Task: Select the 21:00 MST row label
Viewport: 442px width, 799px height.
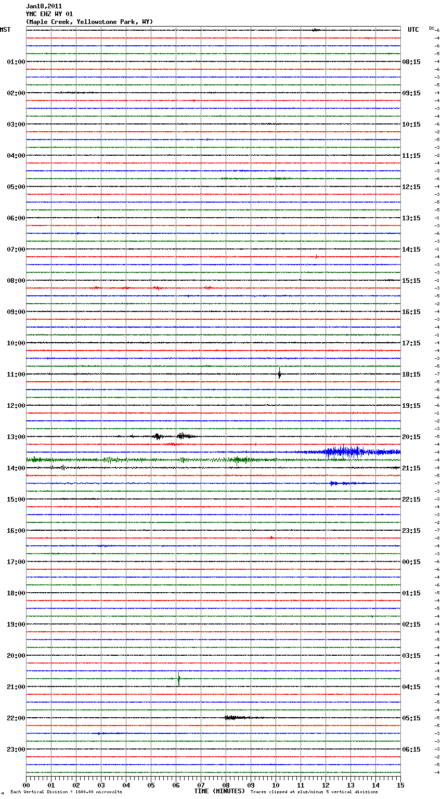Action: point(16,687)
